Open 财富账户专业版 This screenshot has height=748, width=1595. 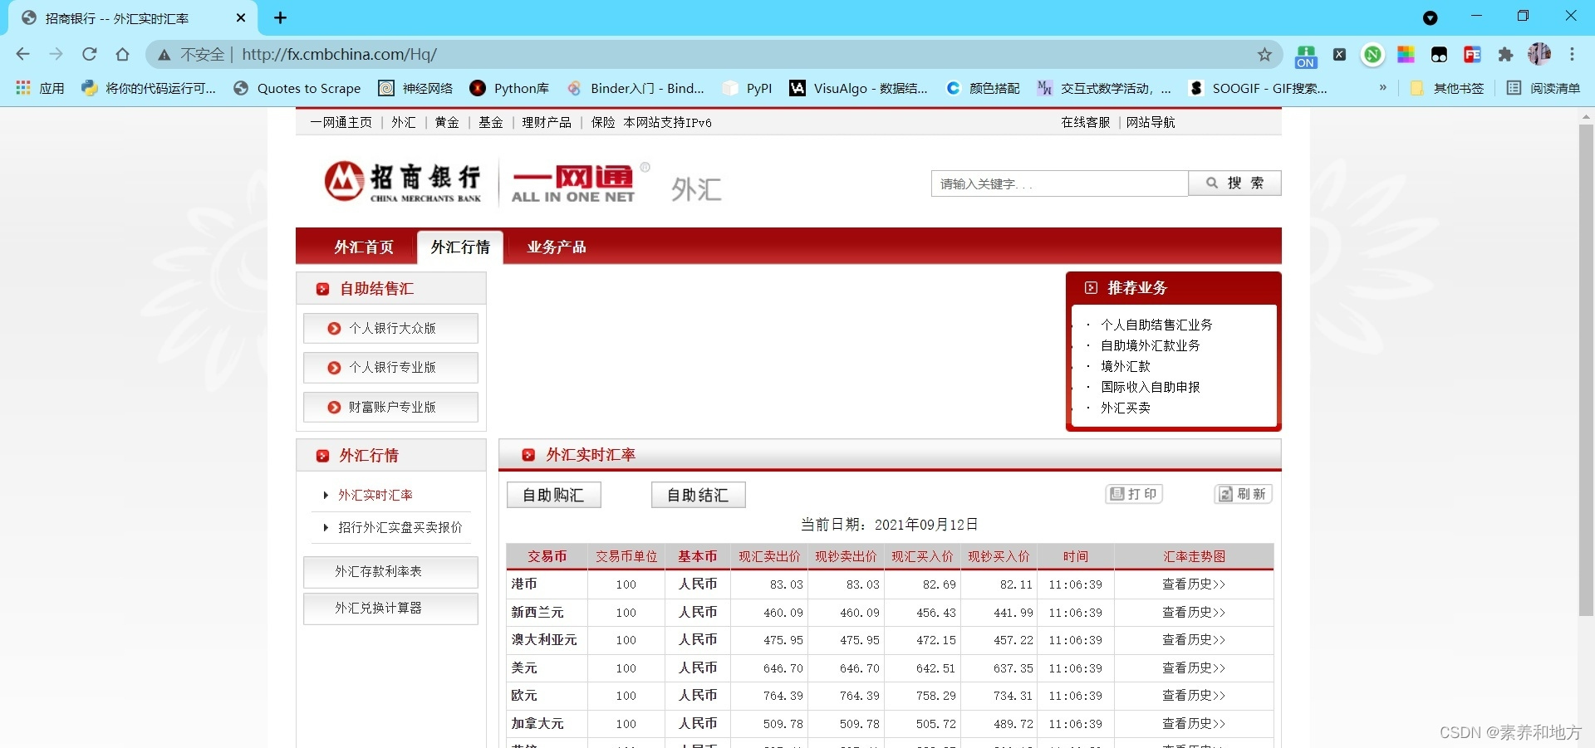click(x=390, y=407)
